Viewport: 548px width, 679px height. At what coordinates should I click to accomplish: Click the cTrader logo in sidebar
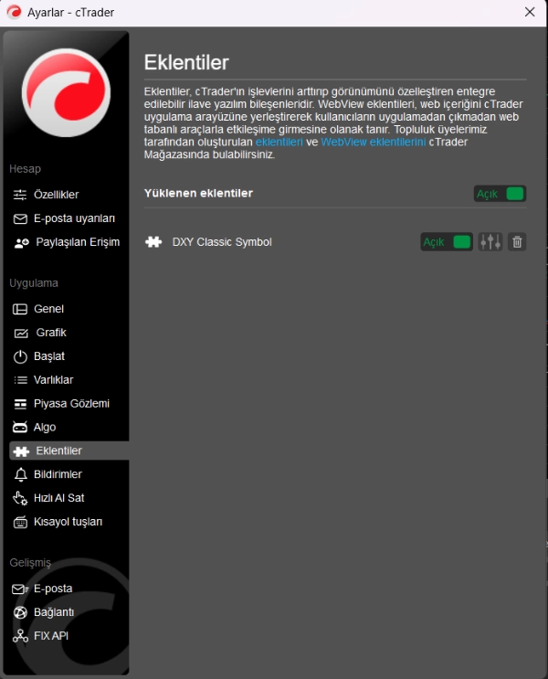click(65, 93)
